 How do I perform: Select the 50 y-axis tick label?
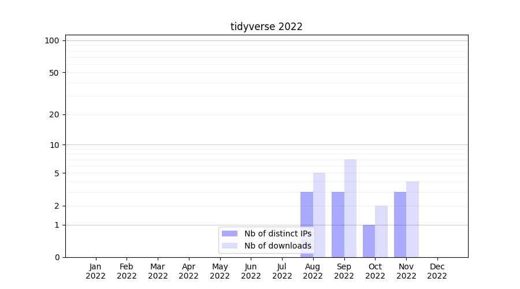point(54,73)
